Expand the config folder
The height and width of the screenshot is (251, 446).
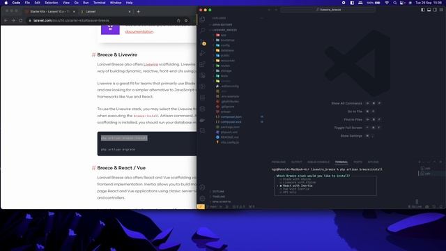pyautogui.click(x=225, y=45)
